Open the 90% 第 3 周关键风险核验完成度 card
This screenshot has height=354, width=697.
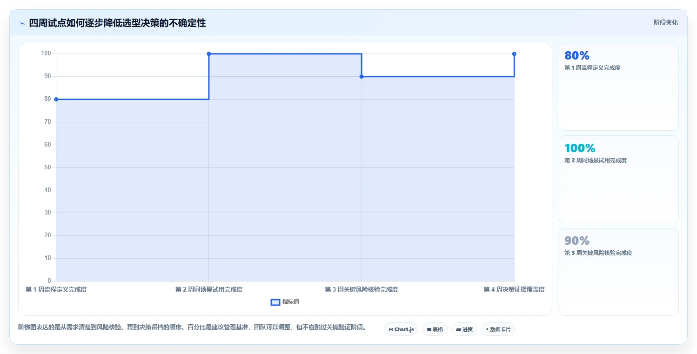tap(618, 272)
